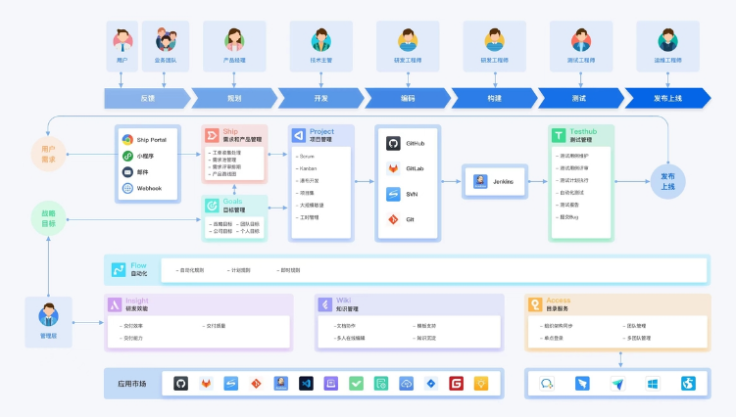Click the Insight purple icon
The height and width of the screenshot is (417, 736).
(115, 305)
